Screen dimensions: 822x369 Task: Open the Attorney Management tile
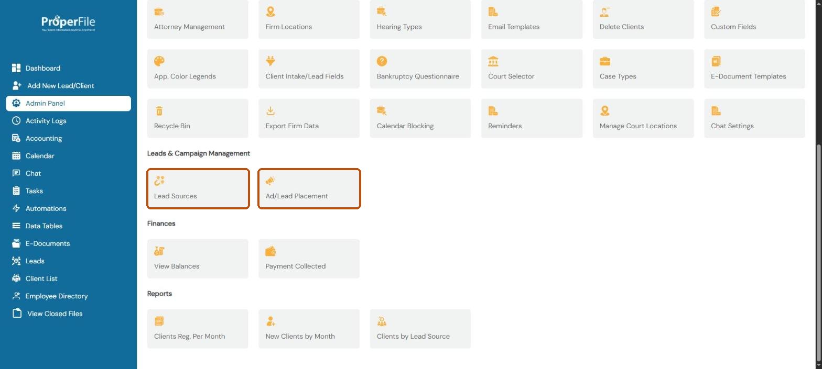(x=198, y=19)
